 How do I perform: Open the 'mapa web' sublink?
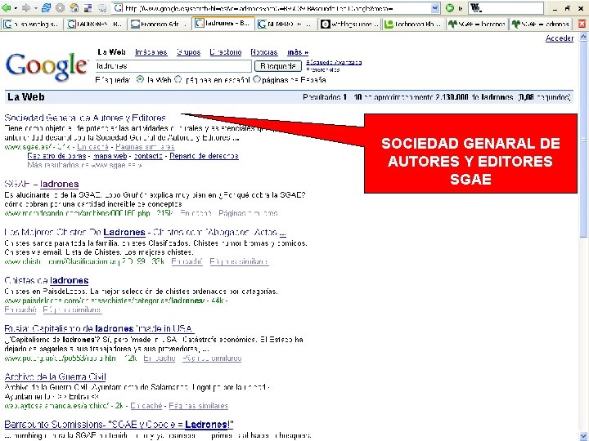tap(110, 156)
